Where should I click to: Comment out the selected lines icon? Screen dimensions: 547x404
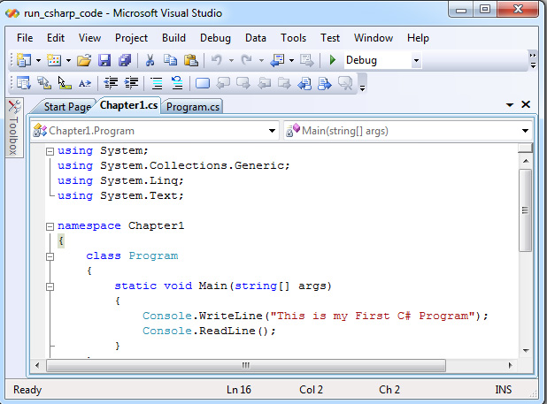(157, 83)
